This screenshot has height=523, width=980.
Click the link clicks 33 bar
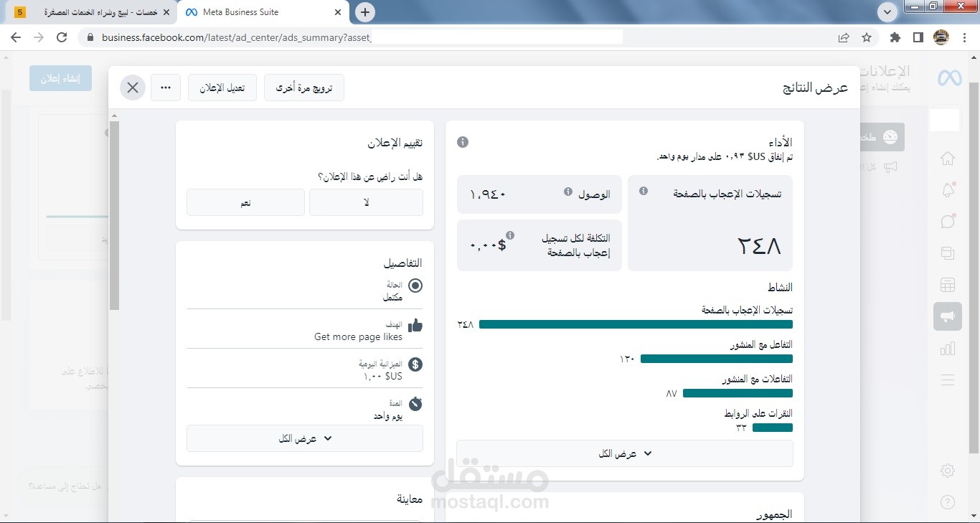pos(773,428)
